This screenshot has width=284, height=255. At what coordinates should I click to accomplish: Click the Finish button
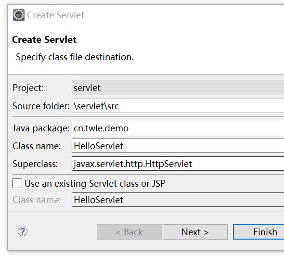point(258,232)
